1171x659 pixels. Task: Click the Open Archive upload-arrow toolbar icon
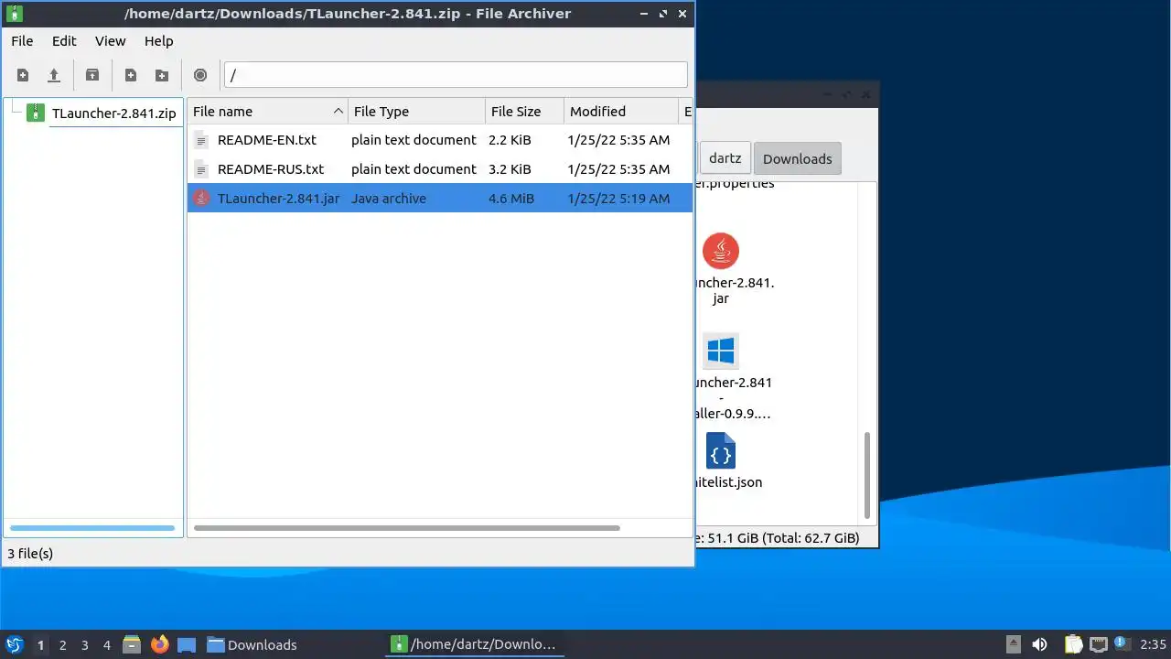(54, 75)
